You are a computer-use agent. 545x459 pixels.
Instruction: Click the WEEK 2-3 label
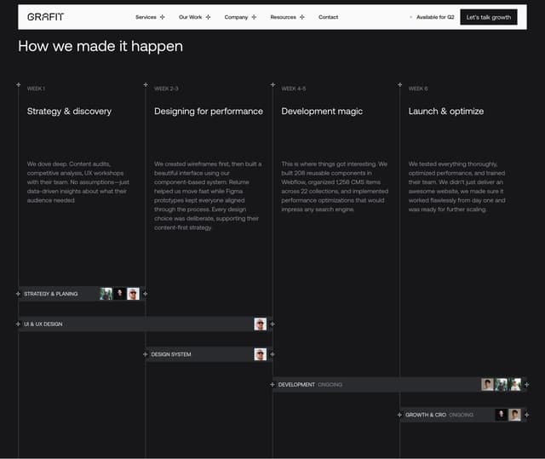[166, 89]
